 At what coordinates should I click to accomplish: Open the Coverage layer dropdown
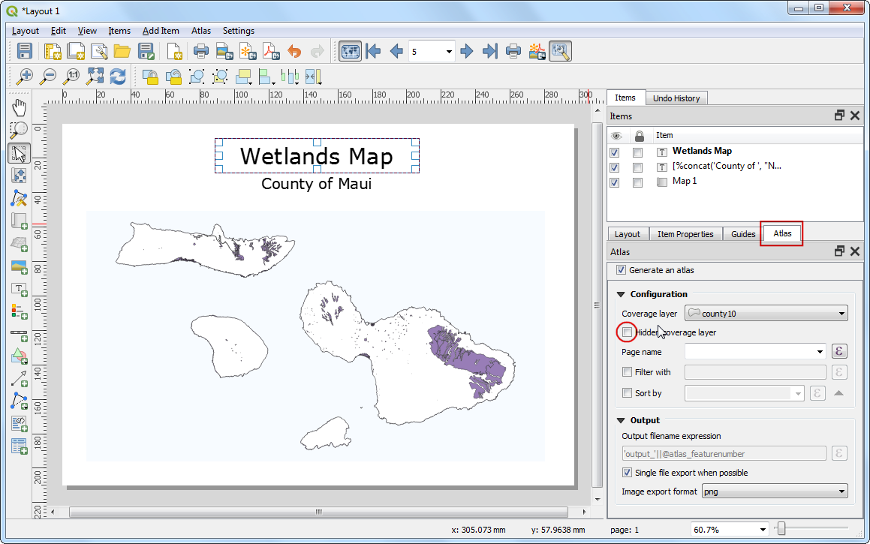[x=766, y=314]
